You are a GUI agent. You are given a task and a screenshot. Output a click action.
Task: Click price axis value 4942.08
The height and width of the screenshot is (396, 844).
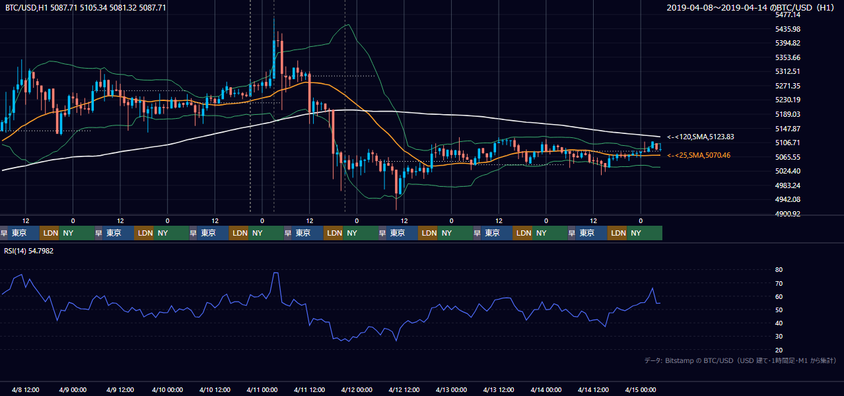[x=788, y=199]
